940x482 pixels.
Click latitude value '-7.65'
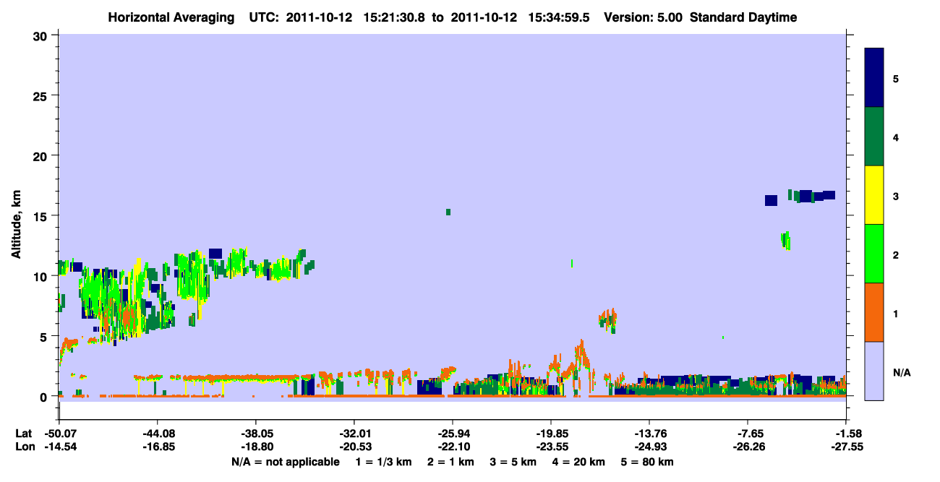point(749,434)
